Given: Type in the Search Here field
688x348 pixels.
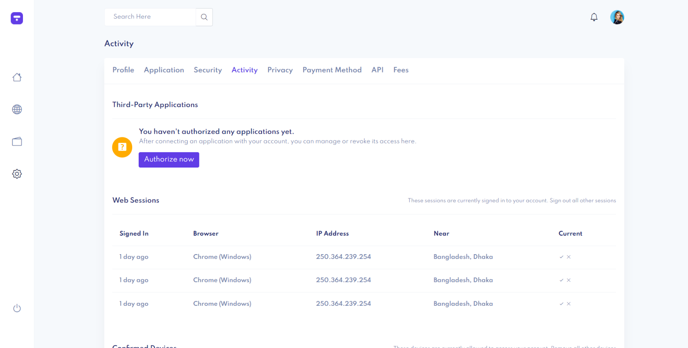Looking at the screenshot, I should pyautogui.click(x=150, y=17).
